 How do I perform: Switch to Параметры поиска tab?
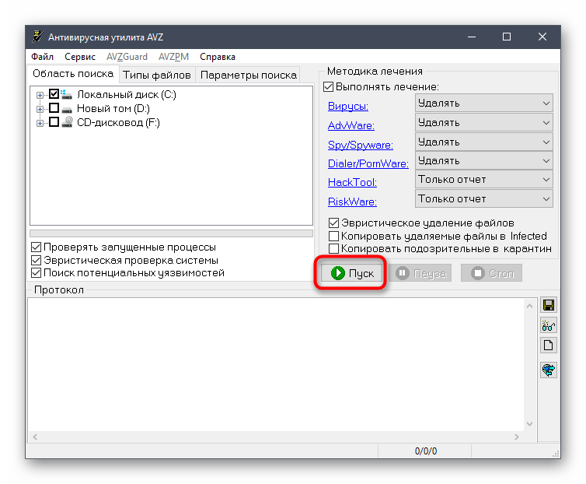[x=249, y=75]
